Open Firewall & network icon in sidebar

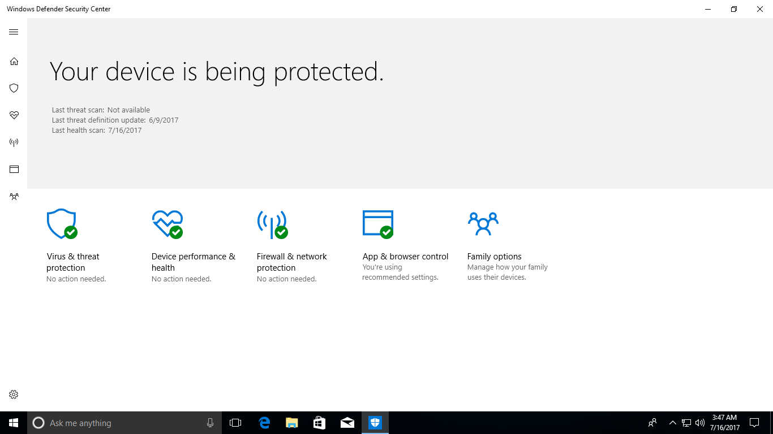click(x=14, y=142)
